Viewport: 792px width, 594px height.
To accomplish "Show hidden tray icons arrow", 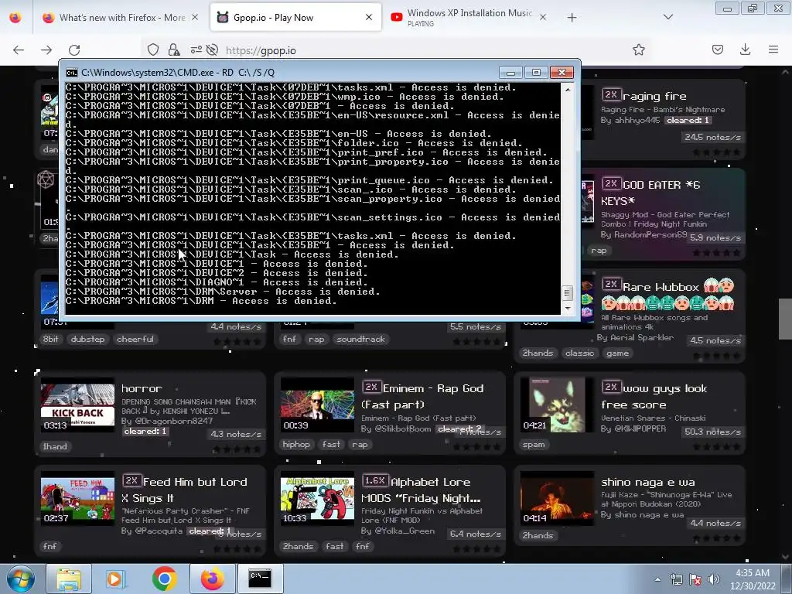I will pyautogui.click(x=657, y=580).
